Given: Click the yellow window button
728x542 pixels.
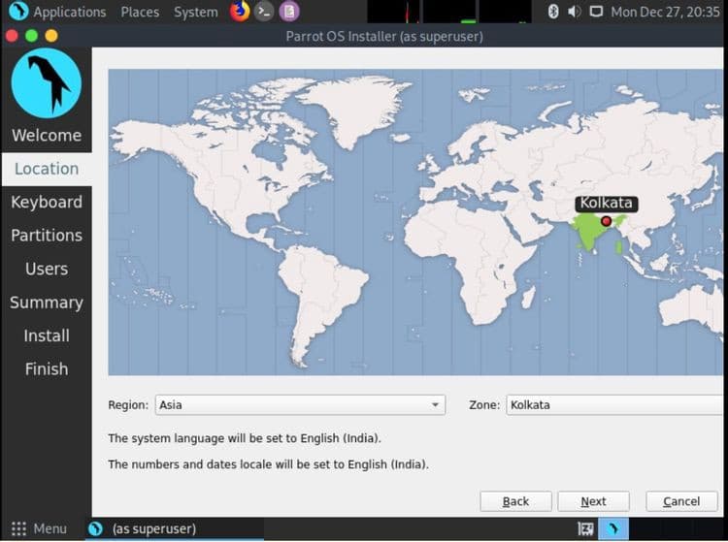Looking at the screenshot, I should click(x=51, y=36).
